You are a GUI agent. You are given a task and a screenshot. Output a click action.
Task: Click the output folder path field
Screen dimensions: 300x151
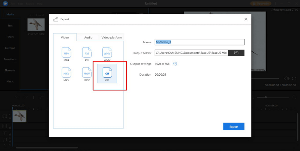[191, 53]
